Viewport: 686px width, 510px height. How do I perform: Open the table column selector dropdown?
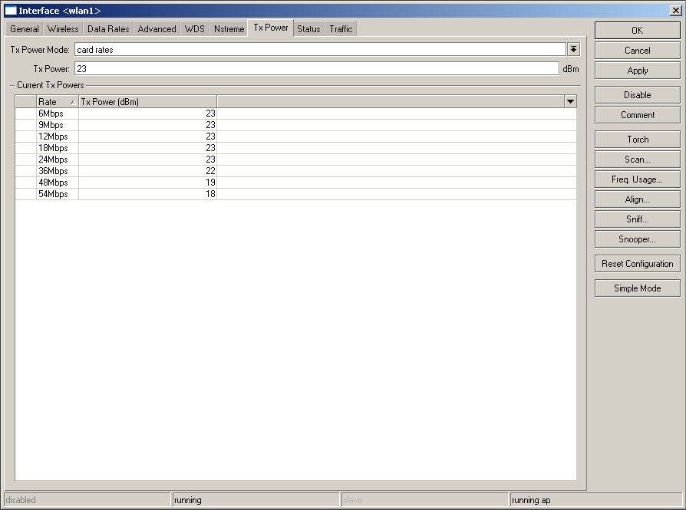[570, 101]
